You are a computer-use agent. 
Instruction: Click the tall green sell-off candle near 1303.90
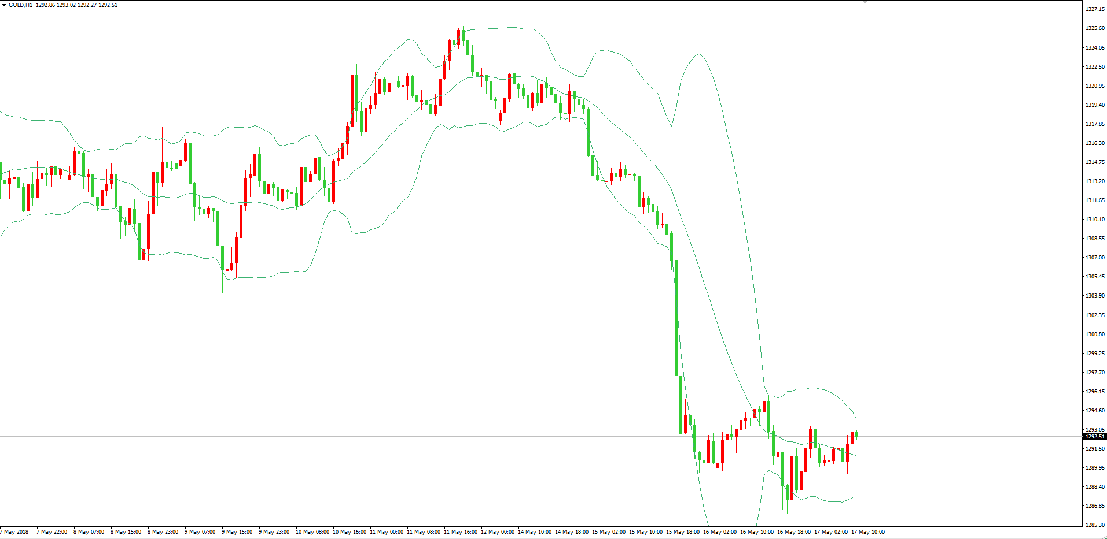click(x=676, y=318)
